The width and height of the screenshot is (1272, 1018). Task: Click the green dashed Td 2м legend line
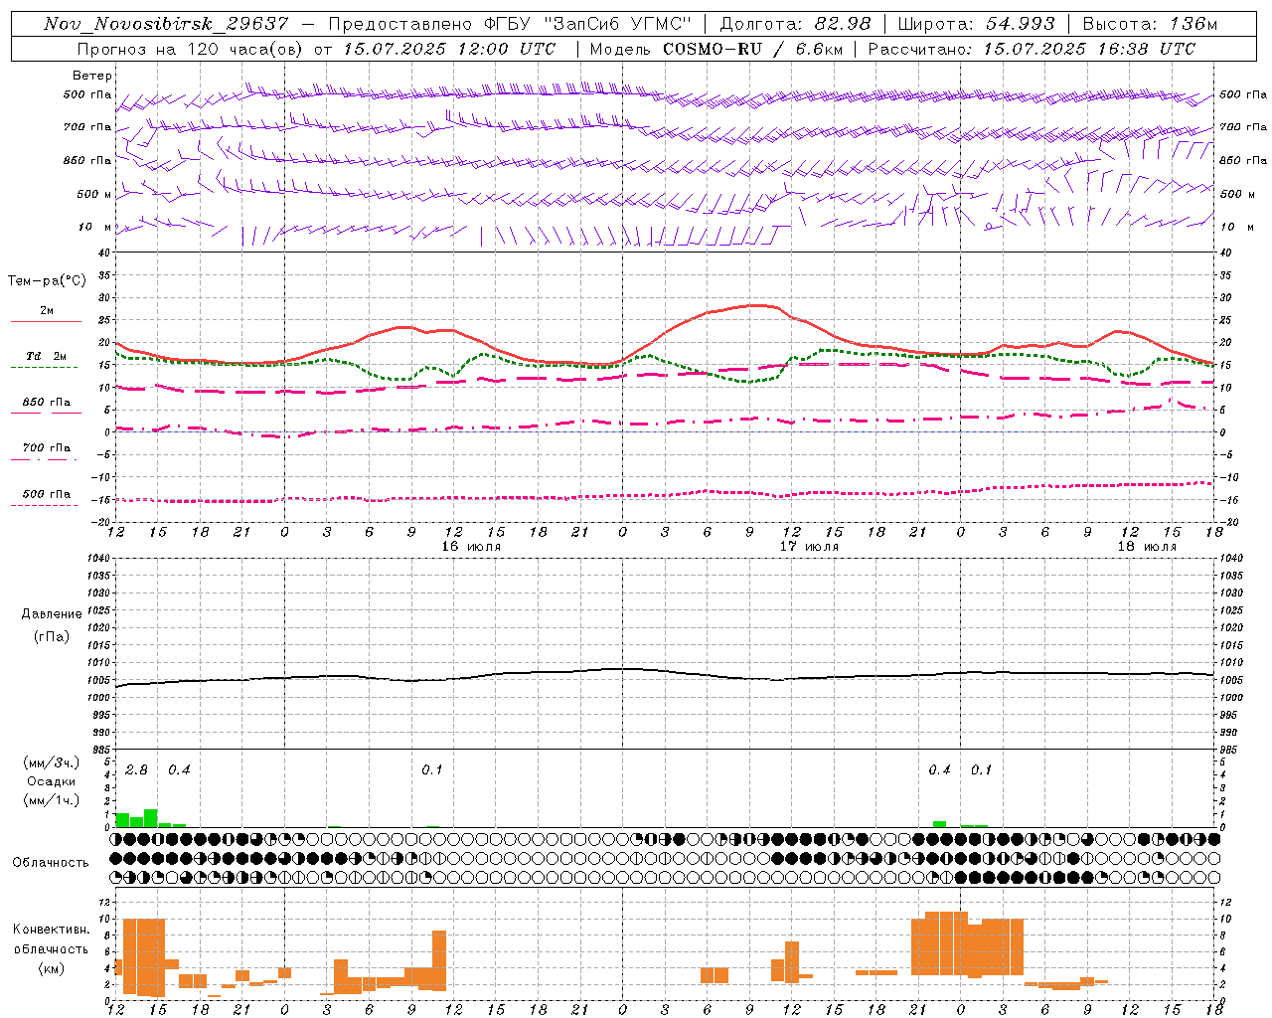pos(44,367)
